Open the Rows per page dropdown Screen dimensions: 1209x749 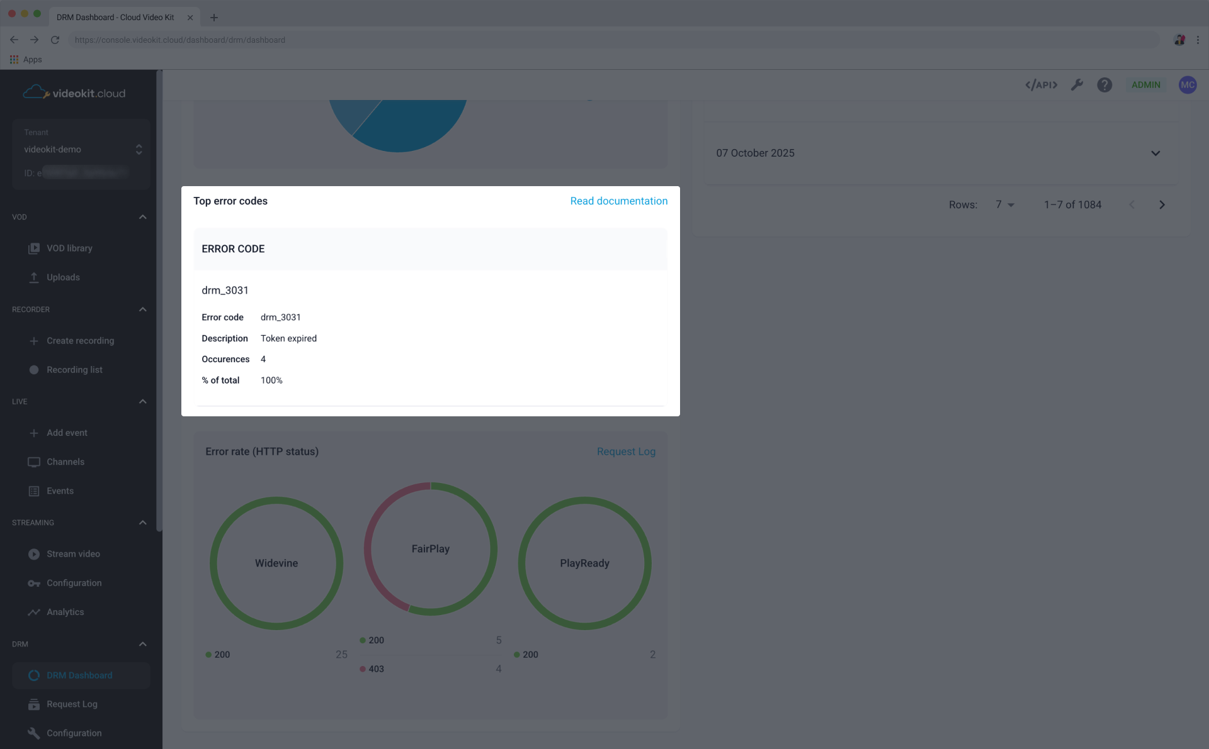[1004, 204]
